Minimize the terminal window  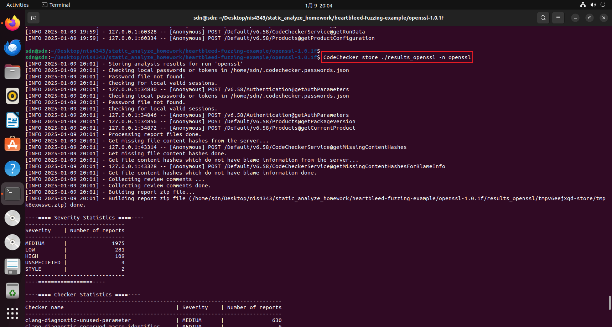pos(575,18)
